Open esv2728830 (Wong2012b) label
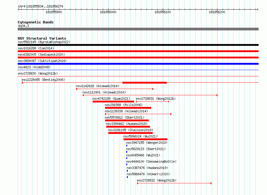This screenshot has height=195, width=267. tap(38, 73)
